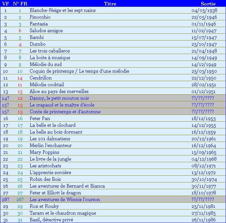Click 'L'apprentie sorcière' title
The image size is (226, 223).
[50, 172]
